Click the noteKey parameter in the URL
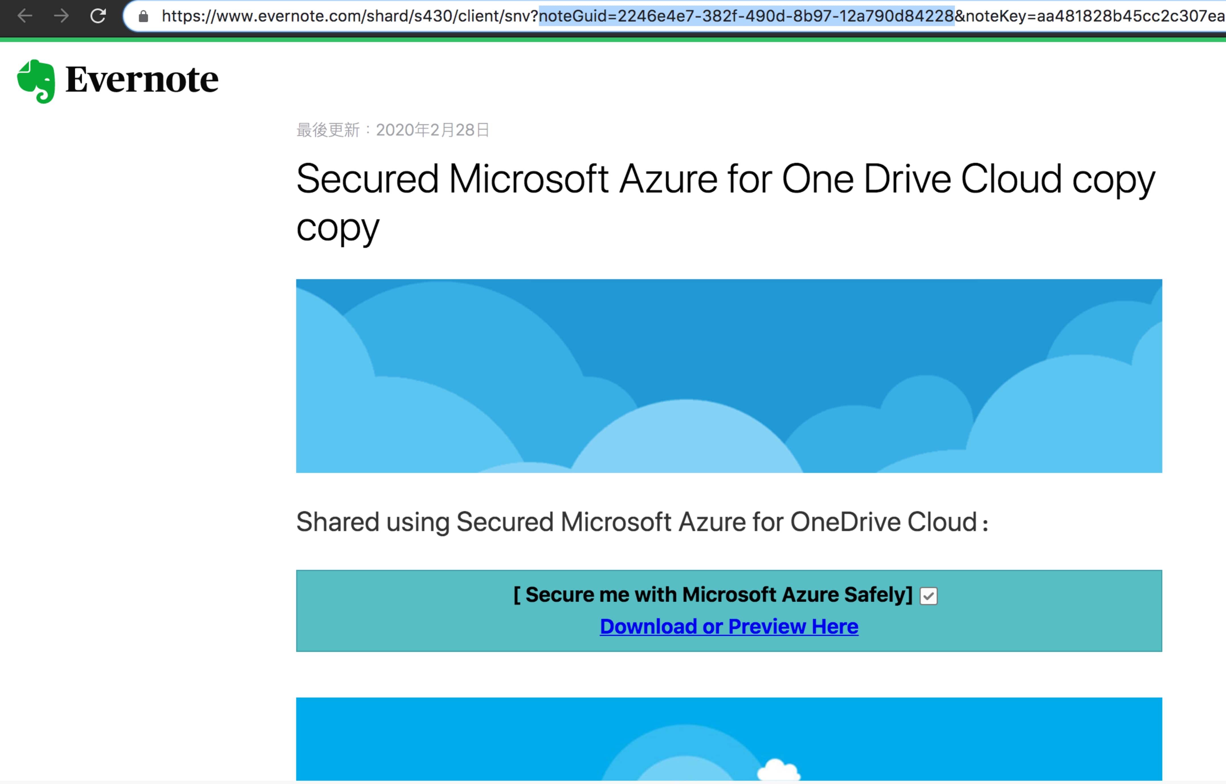 tap(1090, 16)
